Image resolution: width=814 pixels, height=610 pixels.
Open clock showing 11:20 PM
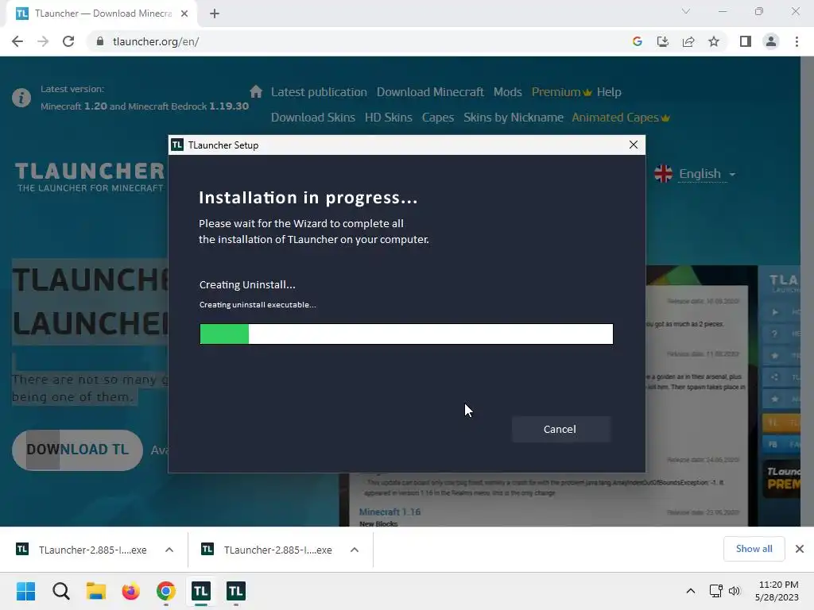777,591
